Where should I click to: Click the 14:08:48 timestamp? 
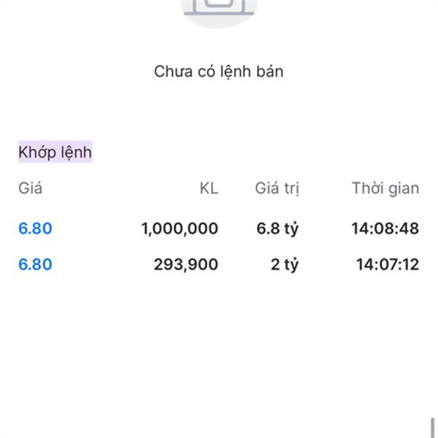385,228
